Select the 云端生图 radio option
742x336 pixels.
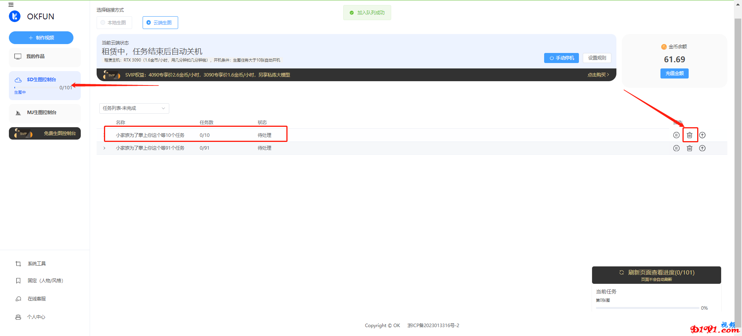click(x=160, y=22)
